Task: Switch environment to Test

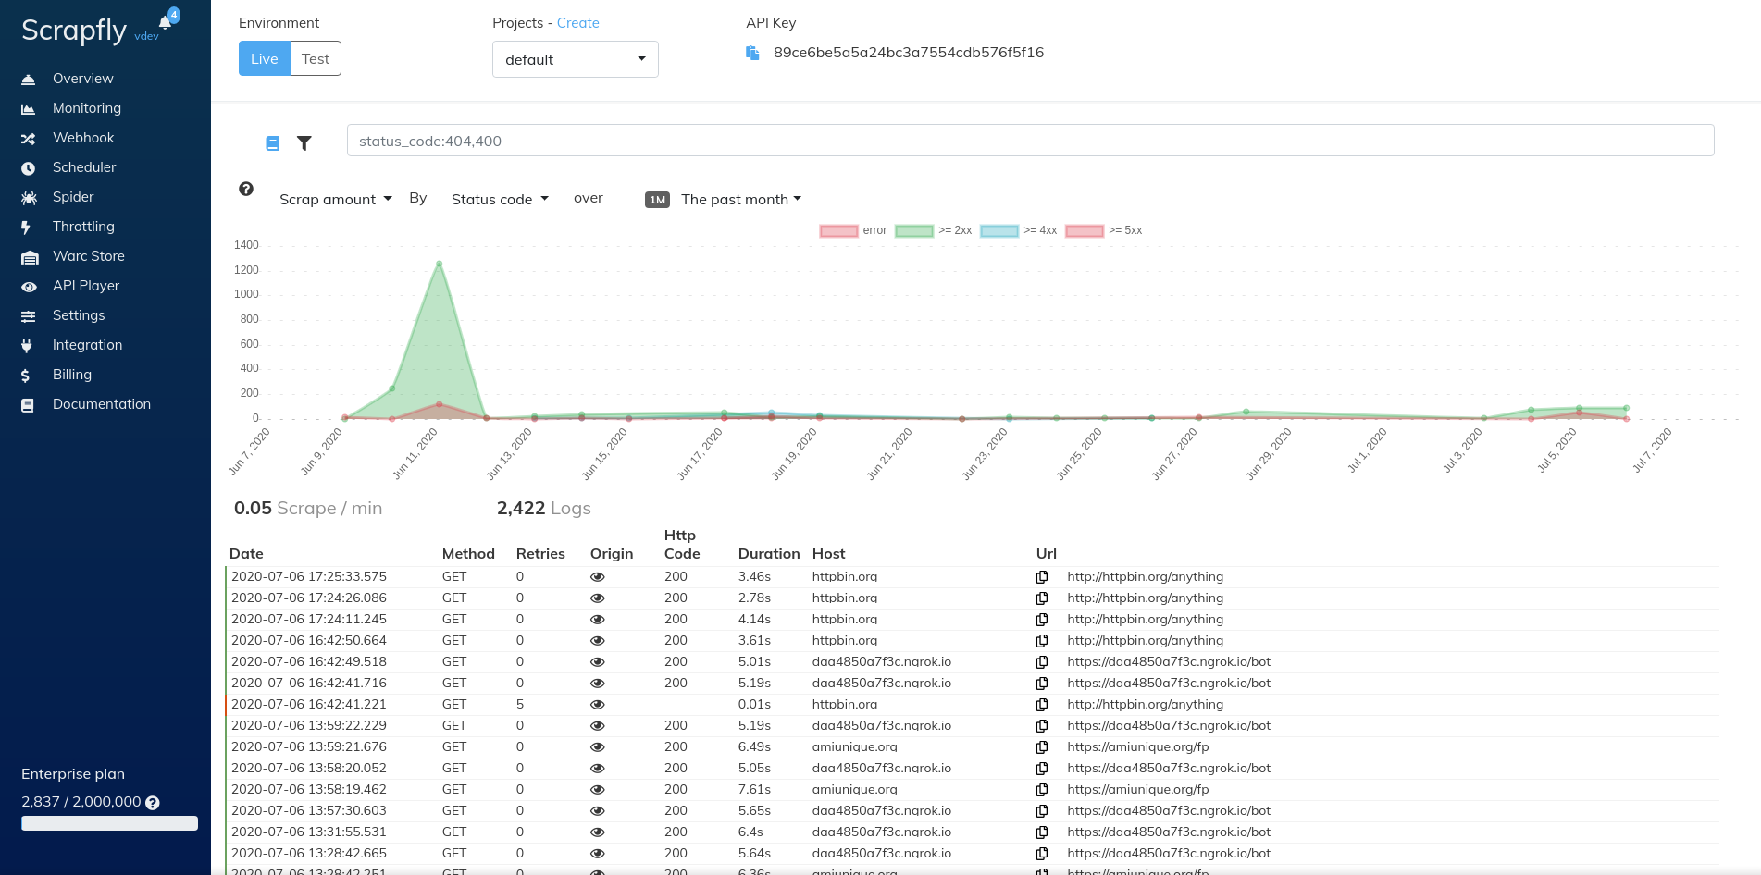Action: click(316, 58)
